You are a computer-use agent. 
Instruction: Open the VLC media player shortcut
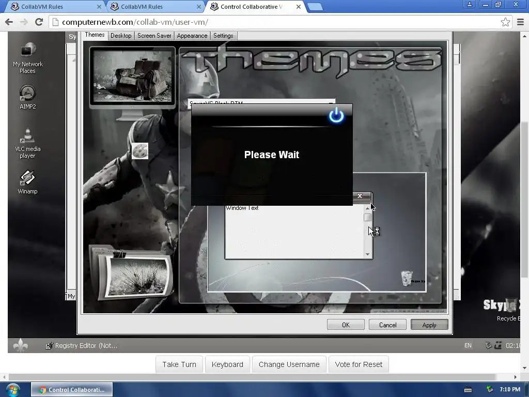(27, 143)
